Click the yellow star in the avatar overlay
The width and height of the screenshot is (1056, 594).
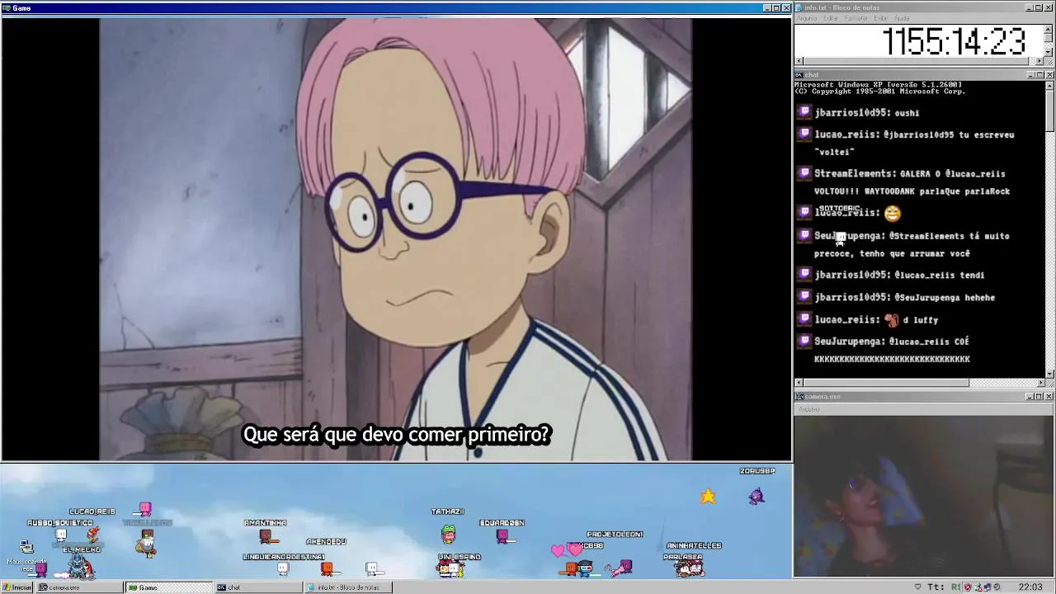pos(708,496)
